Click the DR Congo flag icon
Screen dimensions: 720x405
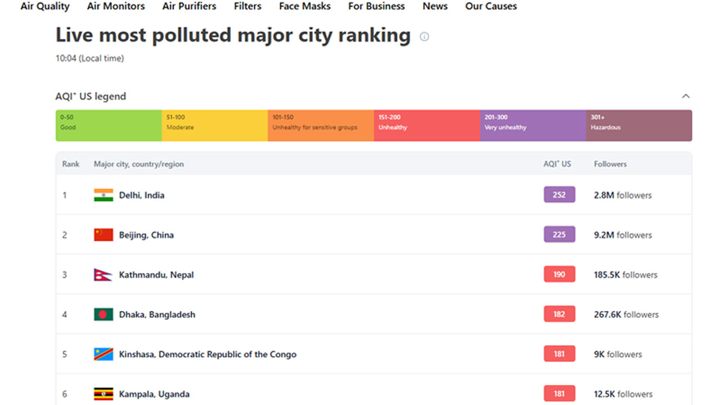click(x=103, y=354)
